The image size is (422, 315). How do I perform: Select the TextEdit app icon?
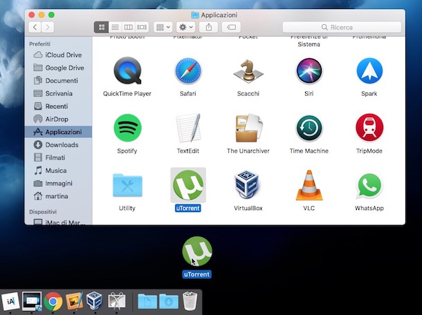188,128
